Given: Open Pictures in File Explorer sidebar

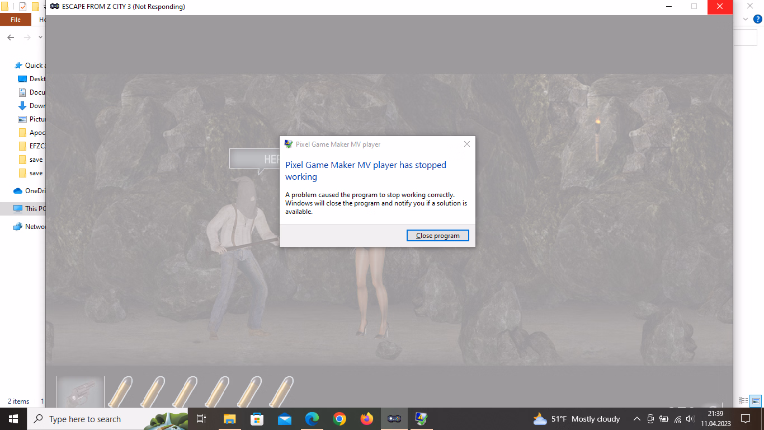Looking at the screenshot, I should pyautogui.click(x=32, y=119).
